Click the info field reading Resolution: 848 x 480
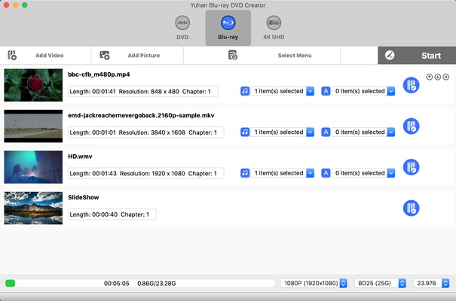The height and width of the screenshot is (301, 456). tap(143, 92)
